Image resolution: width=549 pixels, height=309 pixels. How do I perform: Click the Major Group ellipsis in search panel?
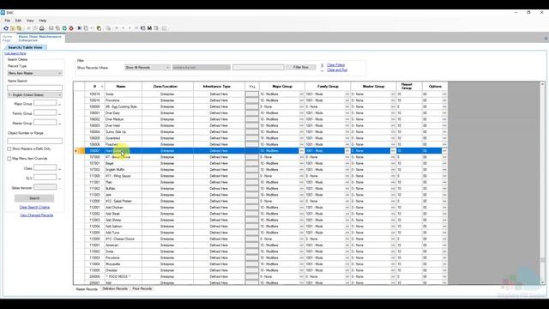pyautogui.click(x=59, y=104)
